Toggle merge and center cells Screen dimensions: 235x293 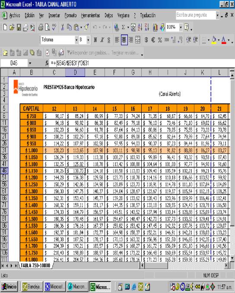pos(138,40)
